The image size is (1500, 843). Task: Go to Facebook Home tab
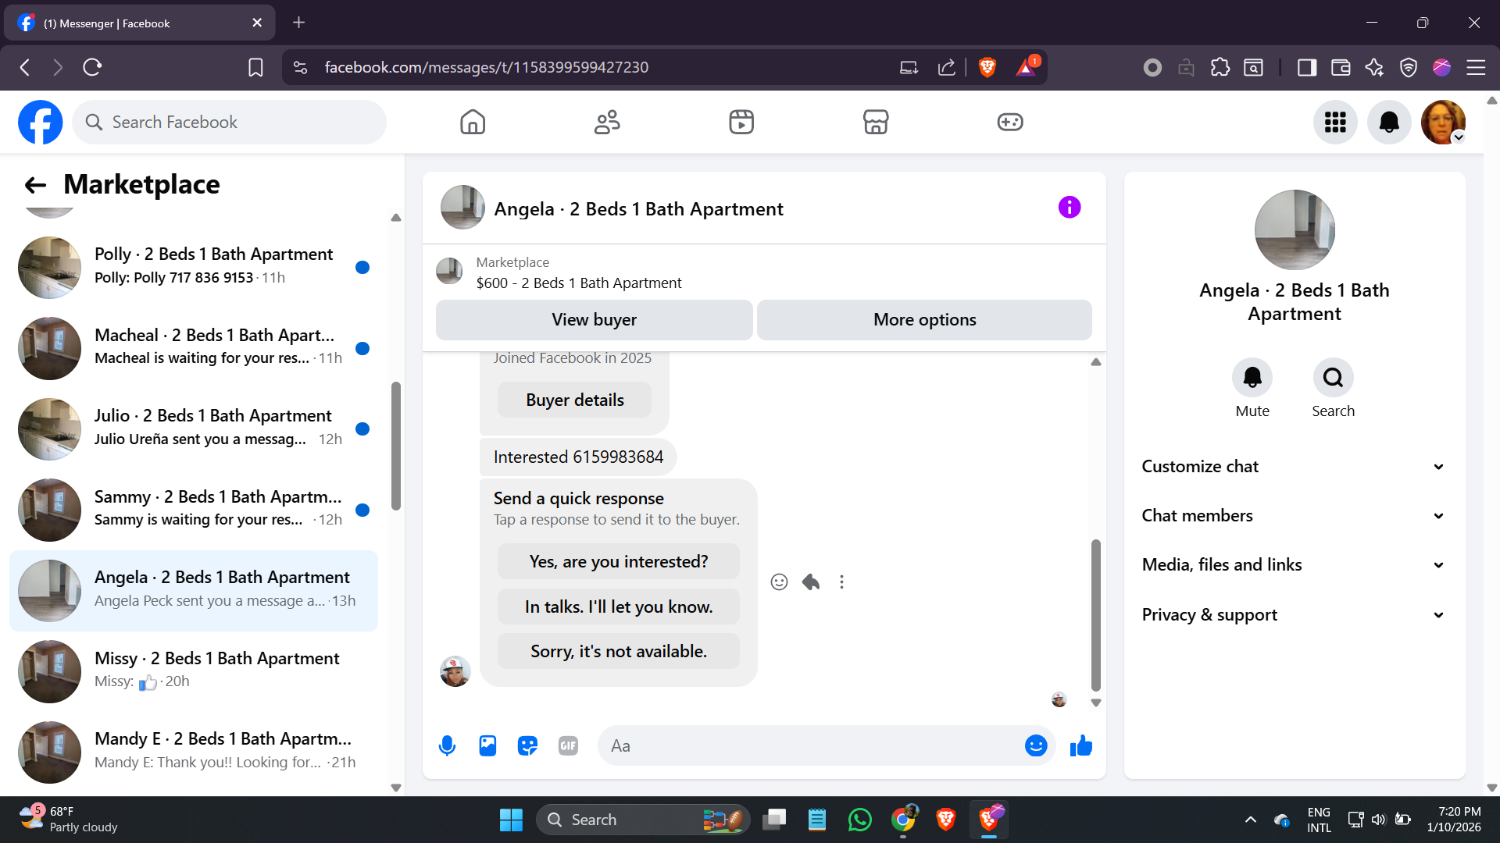pyautogui.click(x=473, y=122)
